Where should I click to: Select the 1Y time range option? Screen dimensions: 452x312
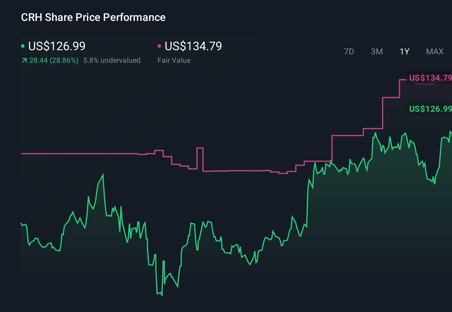pyautogui.click(x=404, y=51)
